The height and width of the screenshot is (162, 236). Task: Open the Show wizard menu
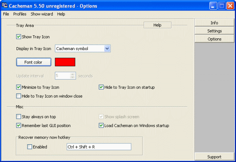(x=42, y=14)
